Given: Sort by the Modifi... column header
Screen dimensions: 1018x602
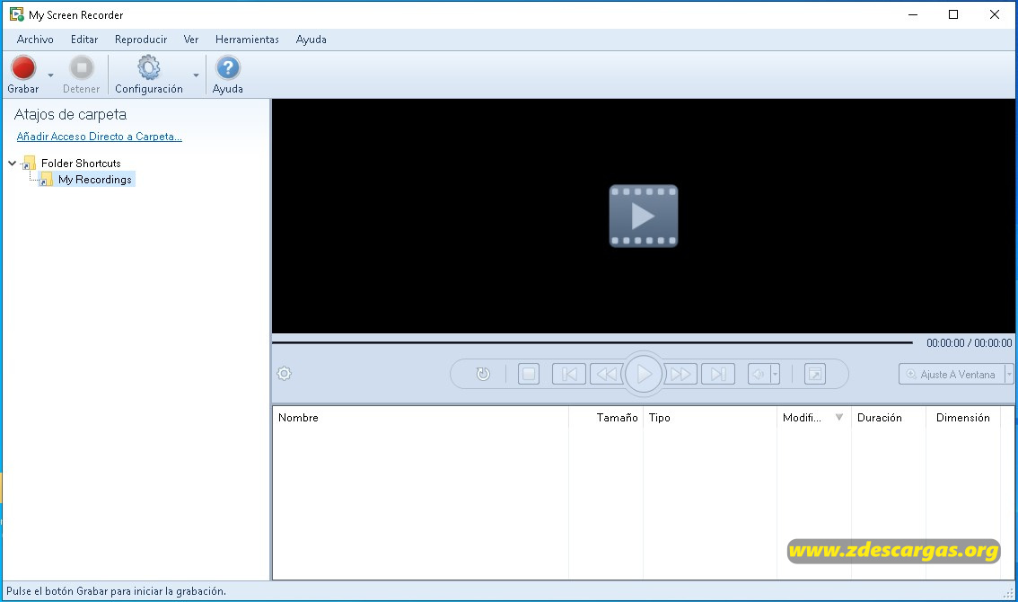Looking at the screenshot, I should point(813,418).
